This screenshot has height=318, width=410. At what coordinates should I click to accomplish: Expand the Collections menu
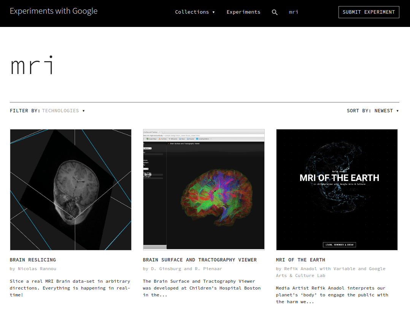pos(195,12)
